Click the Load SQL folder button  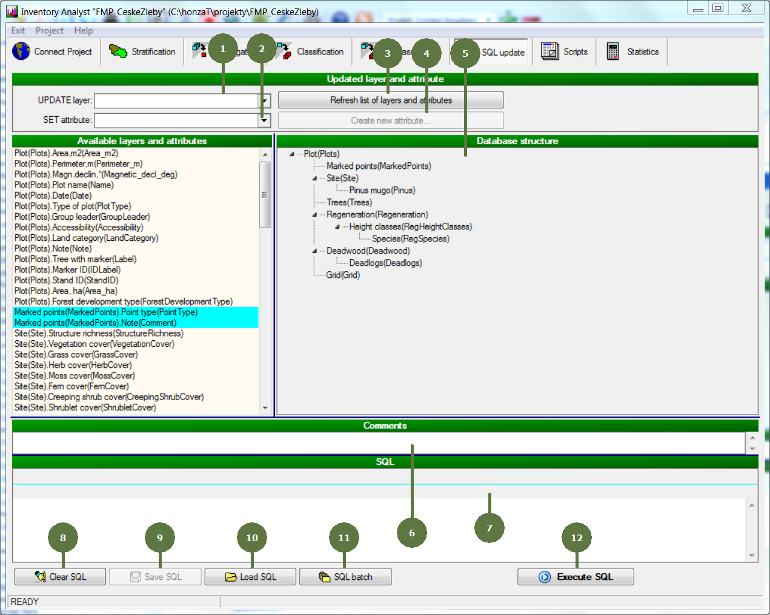coord(250,577)
